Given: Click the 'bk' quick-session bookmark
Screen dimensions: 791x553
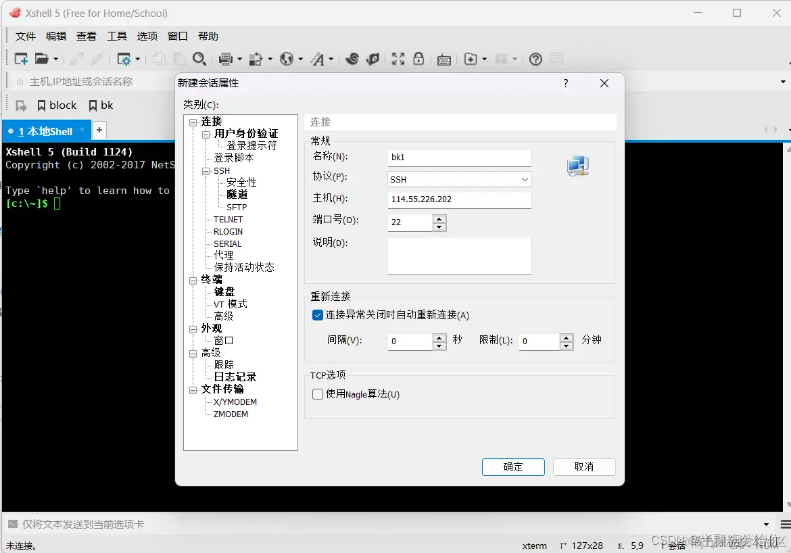Looking at the screenshot, I should tap(101, 105).
